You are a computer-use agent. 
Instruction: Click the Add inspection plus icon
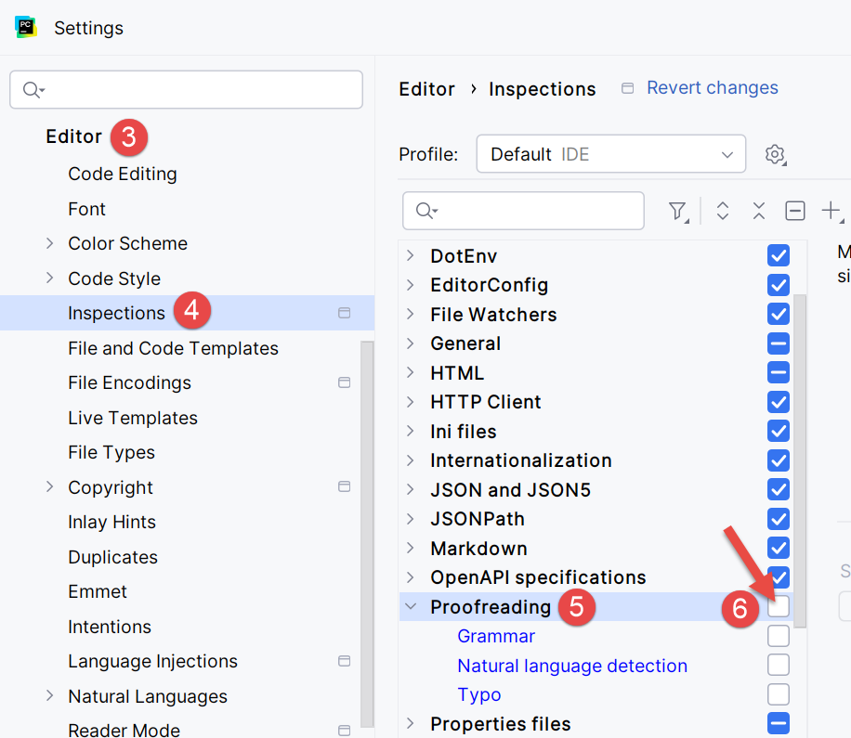pyautogui.click(x=831, y=212)
